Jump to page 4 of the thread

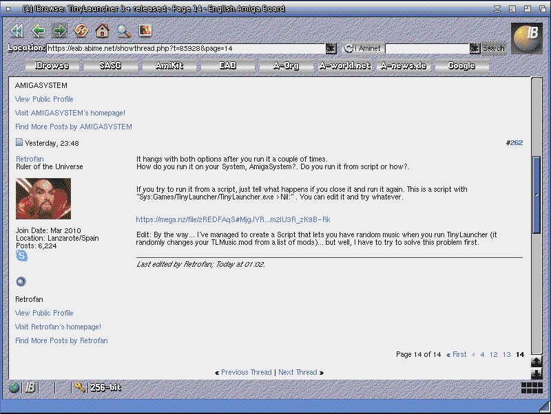(x=483, y=354)
